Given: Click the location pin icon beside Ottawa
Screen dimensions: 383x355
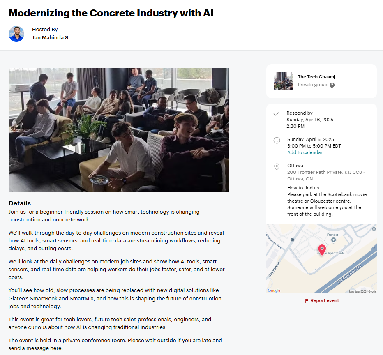Looking at the screenshot, I should [x=277, y=166].
